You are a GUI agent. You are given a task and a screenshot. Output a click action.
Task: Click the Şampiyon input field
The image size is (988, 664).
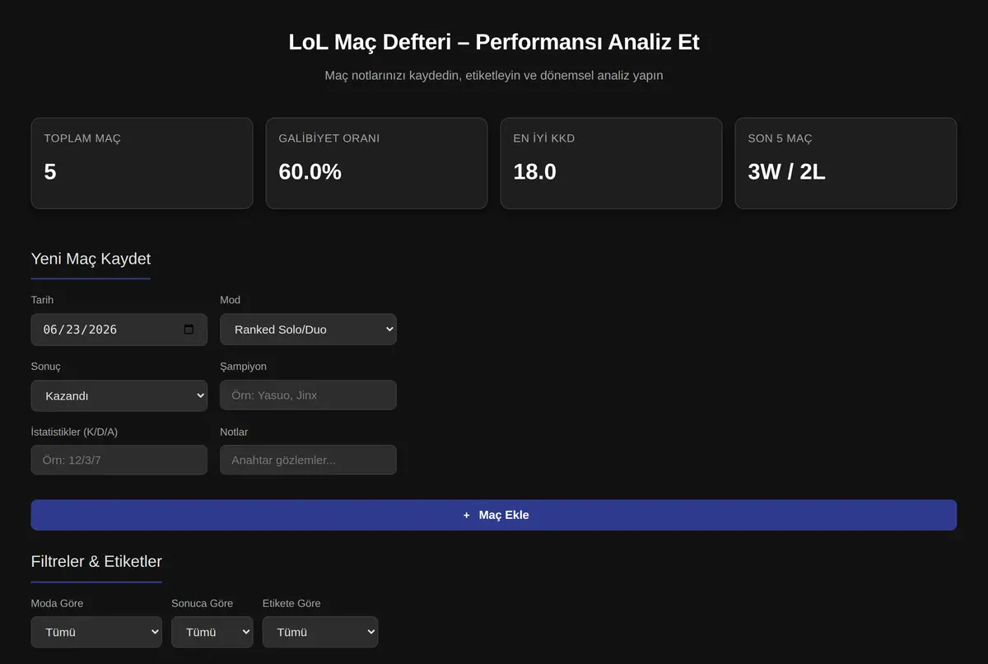(308, 395)
